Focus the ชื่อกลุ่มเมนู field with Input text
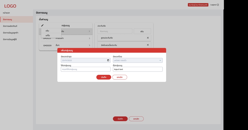This screenshot has height=130, width=248. click(138, 69)
